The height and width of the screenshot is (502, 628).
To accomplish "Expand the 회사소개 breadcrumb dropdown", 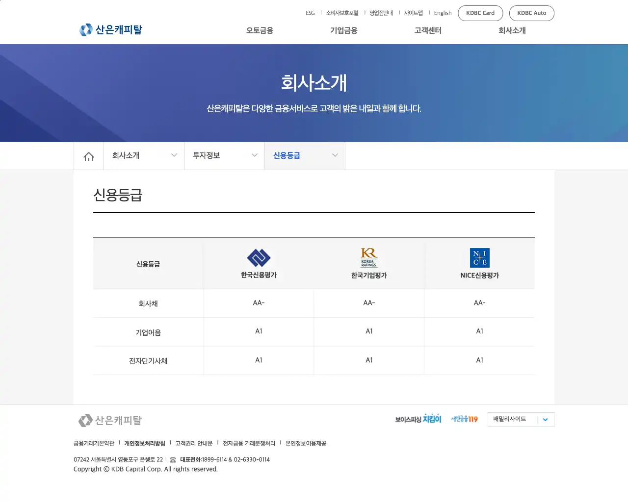I will [x=143, y=155].
